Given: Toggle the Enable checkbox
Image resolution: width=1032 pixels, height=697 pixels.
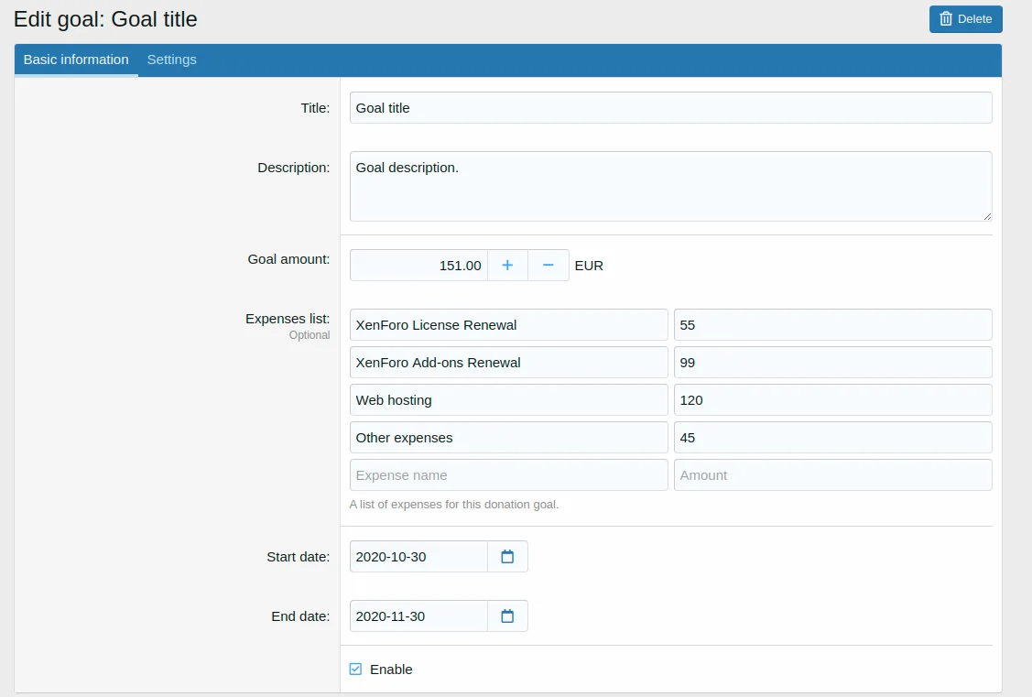Looking at the screenshot, I should (356, 670).
